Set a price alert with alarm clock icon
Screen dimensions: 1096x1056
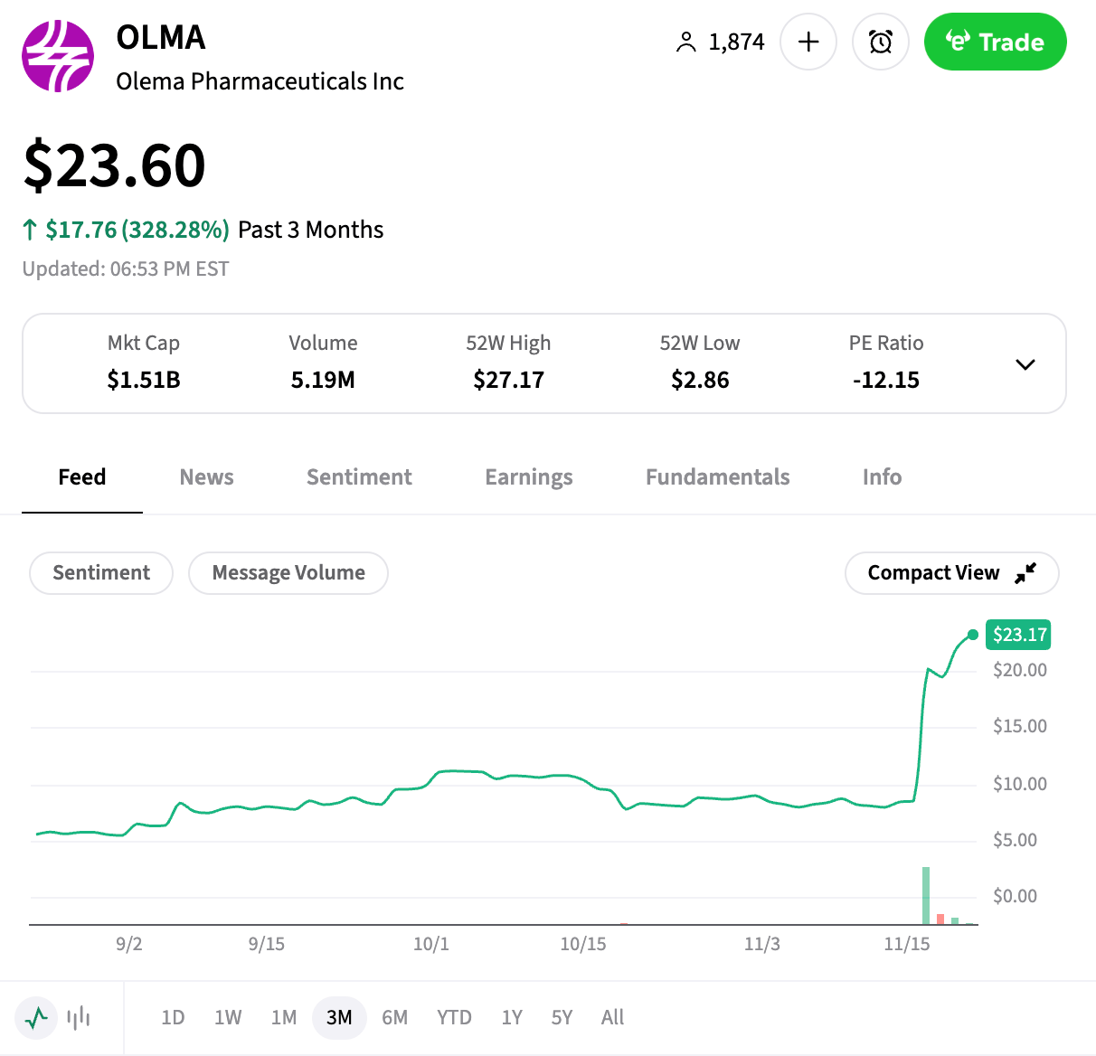tap(880, 42)
